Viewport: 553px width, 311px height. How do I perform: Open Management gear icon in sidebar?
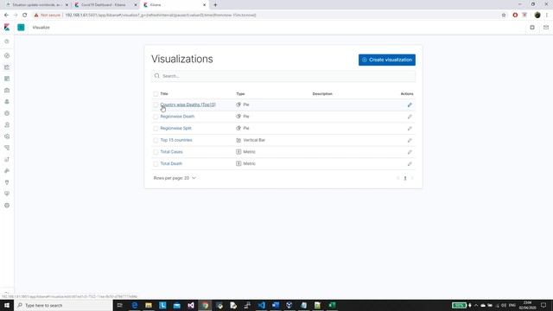click(x=7, y=206)
